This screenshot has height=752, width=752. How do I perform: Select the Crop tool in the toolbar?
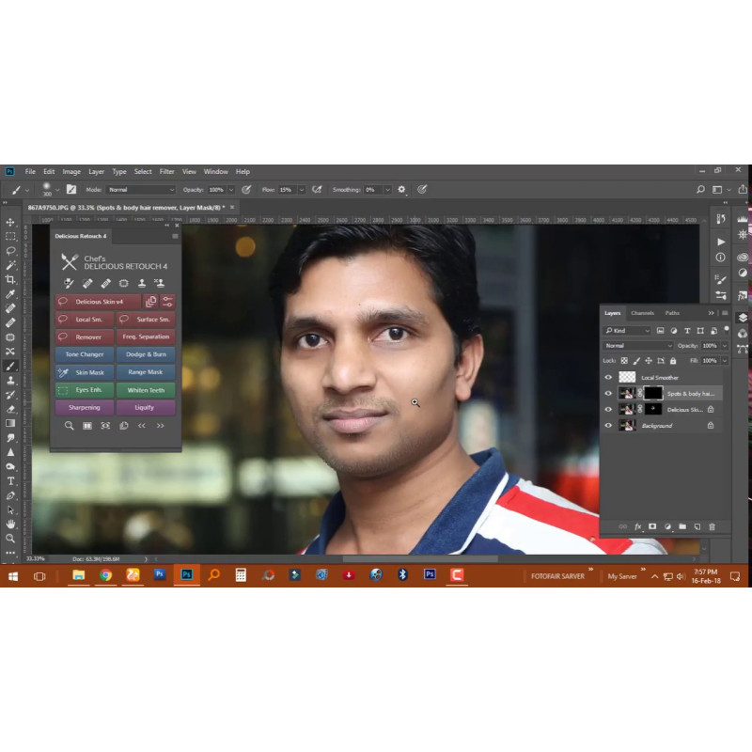point(10,279)
